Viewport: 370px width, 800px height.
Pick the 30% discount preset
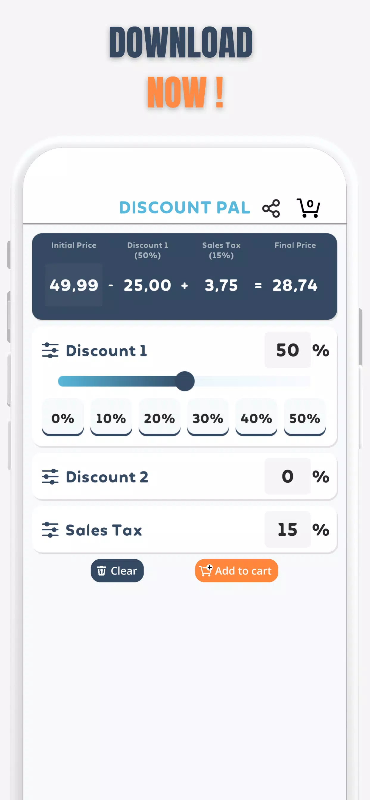pyautogui.click(x=208, y=418)
